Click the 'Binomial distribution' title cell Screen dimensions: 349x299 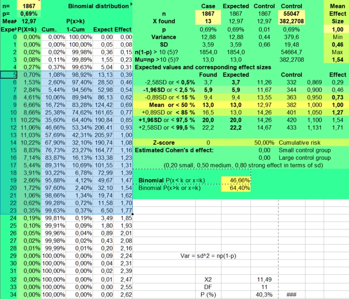pos(98,6)
